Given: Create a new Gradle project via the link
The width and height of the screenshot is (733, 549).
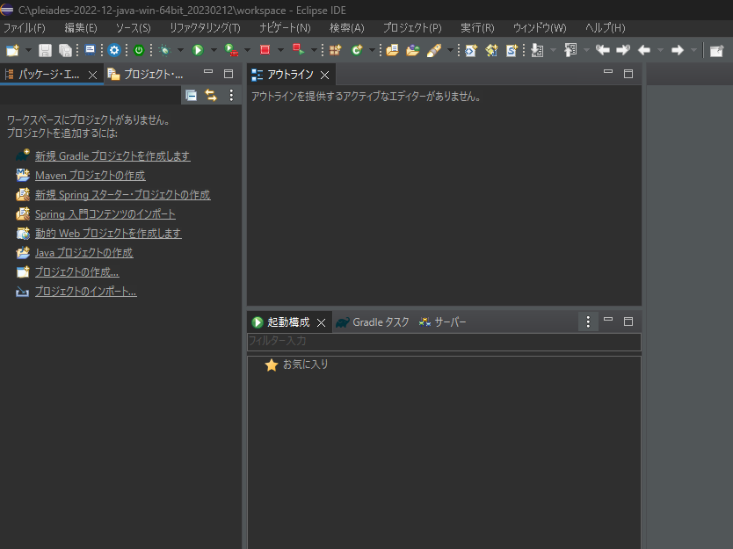Looking at the screenshot, I should [x=114, y=155].
